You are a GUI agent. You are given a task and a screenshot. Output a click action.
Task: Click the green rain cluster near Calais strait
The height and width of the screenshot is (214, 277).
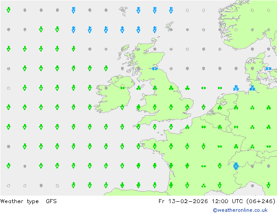(x=187, y=127)
